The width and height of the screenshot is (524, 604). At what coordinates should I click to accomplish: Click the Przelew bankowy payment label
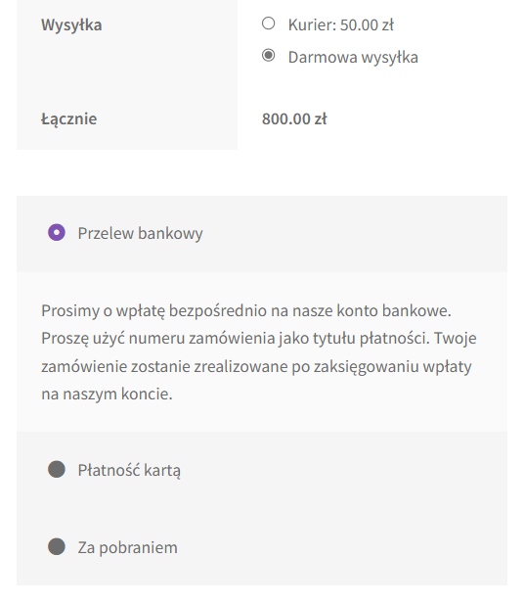tap(140, 233)
